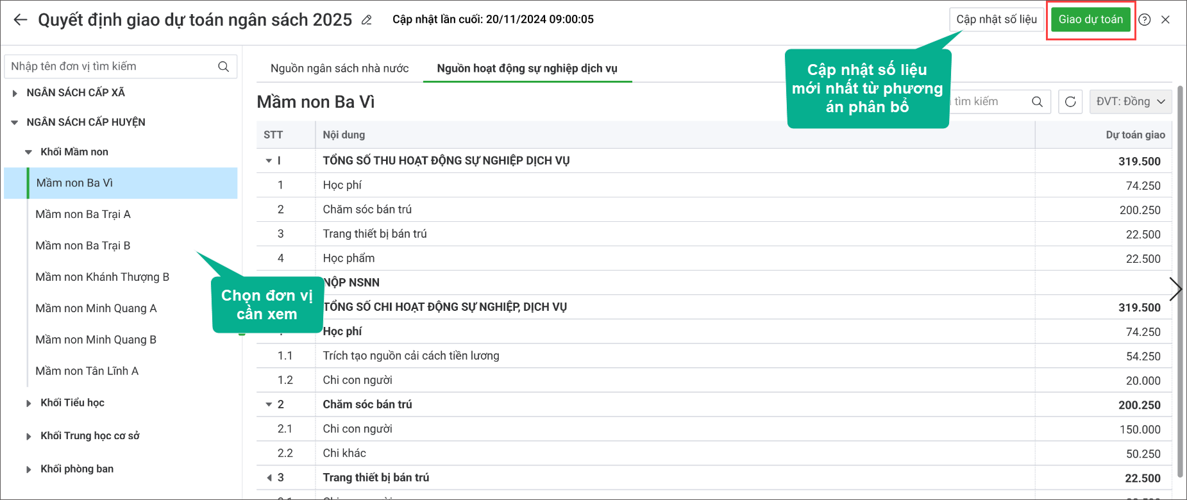
Task: Click the magnifier in table search field
Action: coord(1037,102)
